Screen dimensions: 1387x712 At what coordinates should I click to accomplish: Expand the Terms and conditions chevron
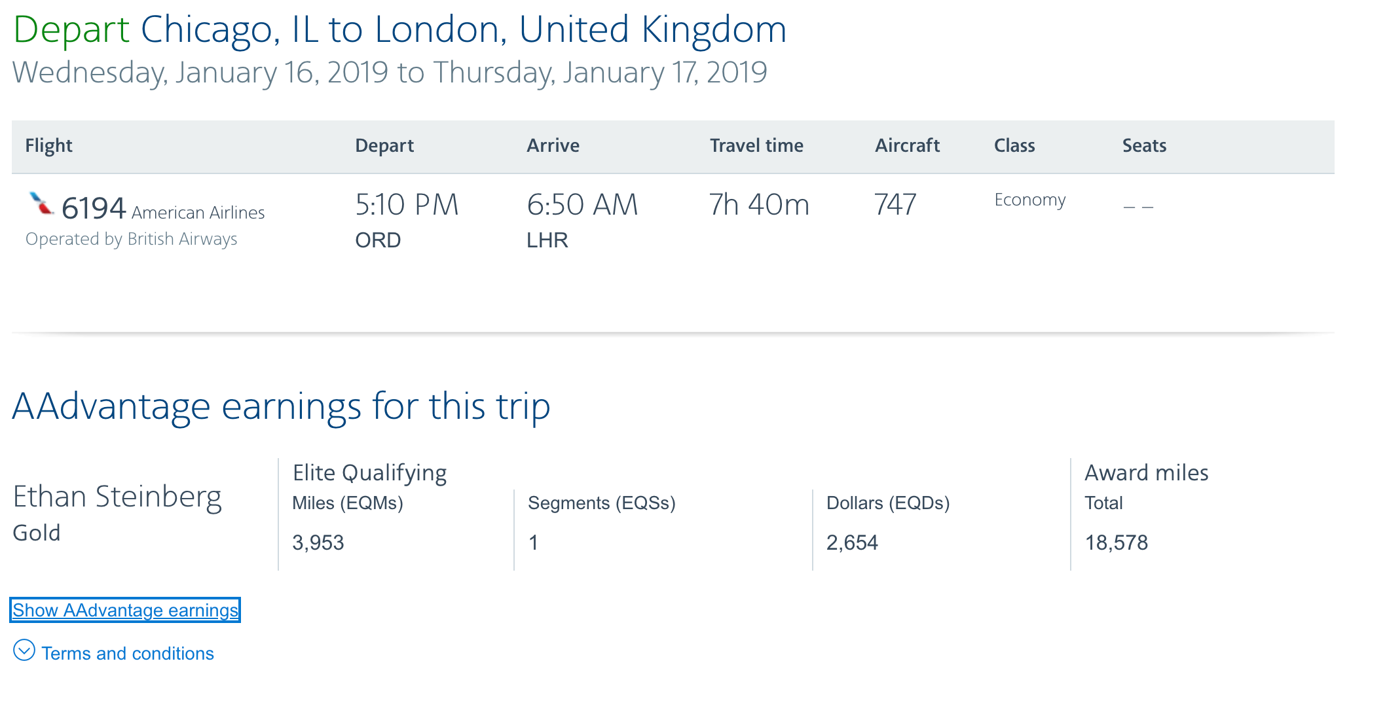click(24, 650)
